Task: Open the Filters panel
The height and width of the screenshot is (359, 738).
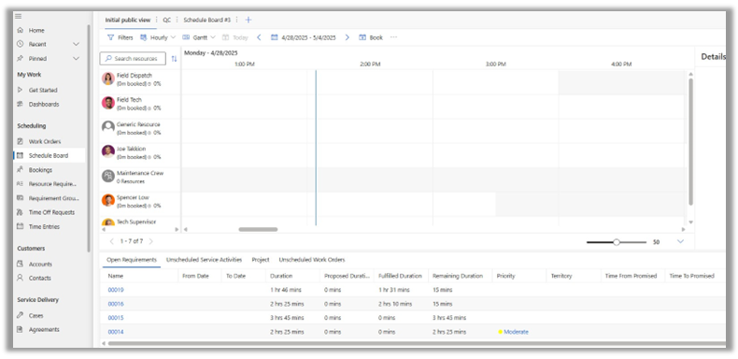Action: click(120, 37)
